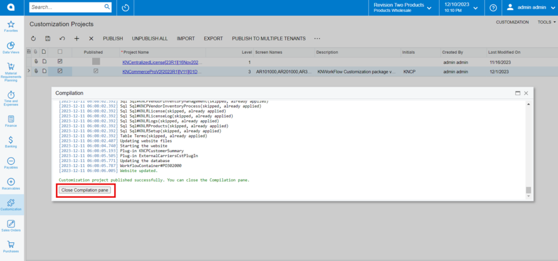Open the more actions ellipsis menu
The image size is (558, 261).
tap(318, 39)
